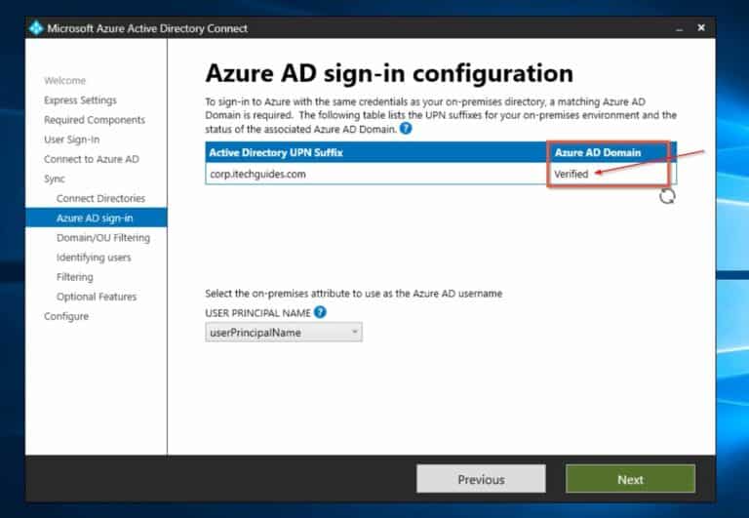This screenshot has height=518, width=749.
Task: Open the Domain/OU Filtering sub-step
Action: (x=103, y=237)
